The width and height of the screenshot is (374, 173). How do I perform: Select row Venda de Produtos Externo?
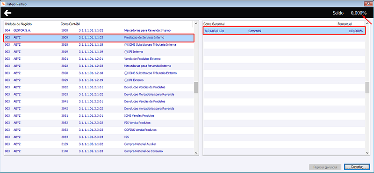[99, 59]
